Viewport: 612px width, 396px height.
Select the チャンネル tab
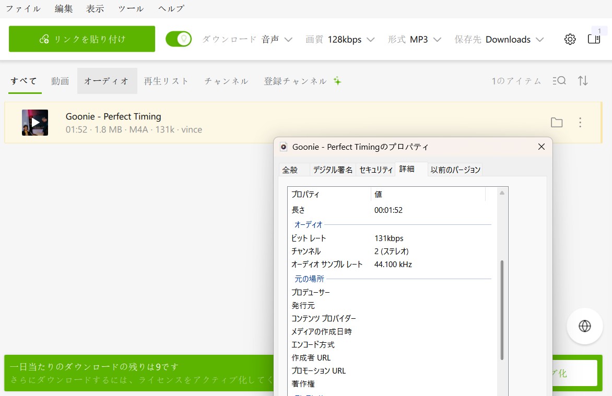pyautogui.click(x=227, y=81)
